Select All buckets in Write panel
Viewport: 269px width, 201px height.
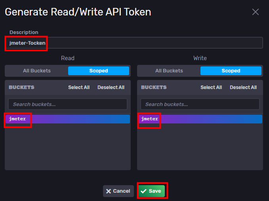(x=211, y=87)
